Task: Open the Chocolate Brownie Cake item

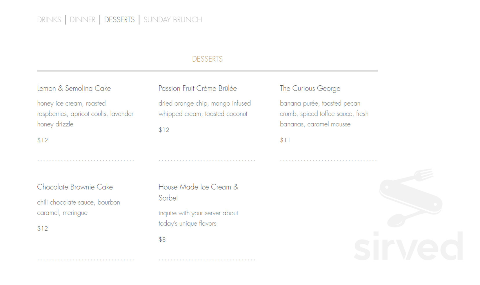Action: (74, 187)
